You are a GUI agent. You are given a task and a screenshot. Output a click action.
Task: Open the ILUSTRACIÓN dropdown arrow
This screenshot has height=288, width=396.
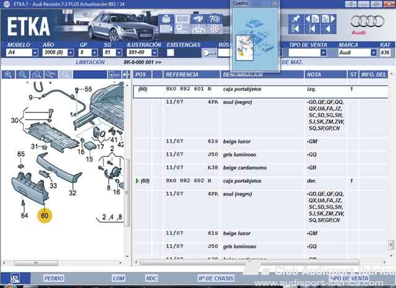[154, 53]
